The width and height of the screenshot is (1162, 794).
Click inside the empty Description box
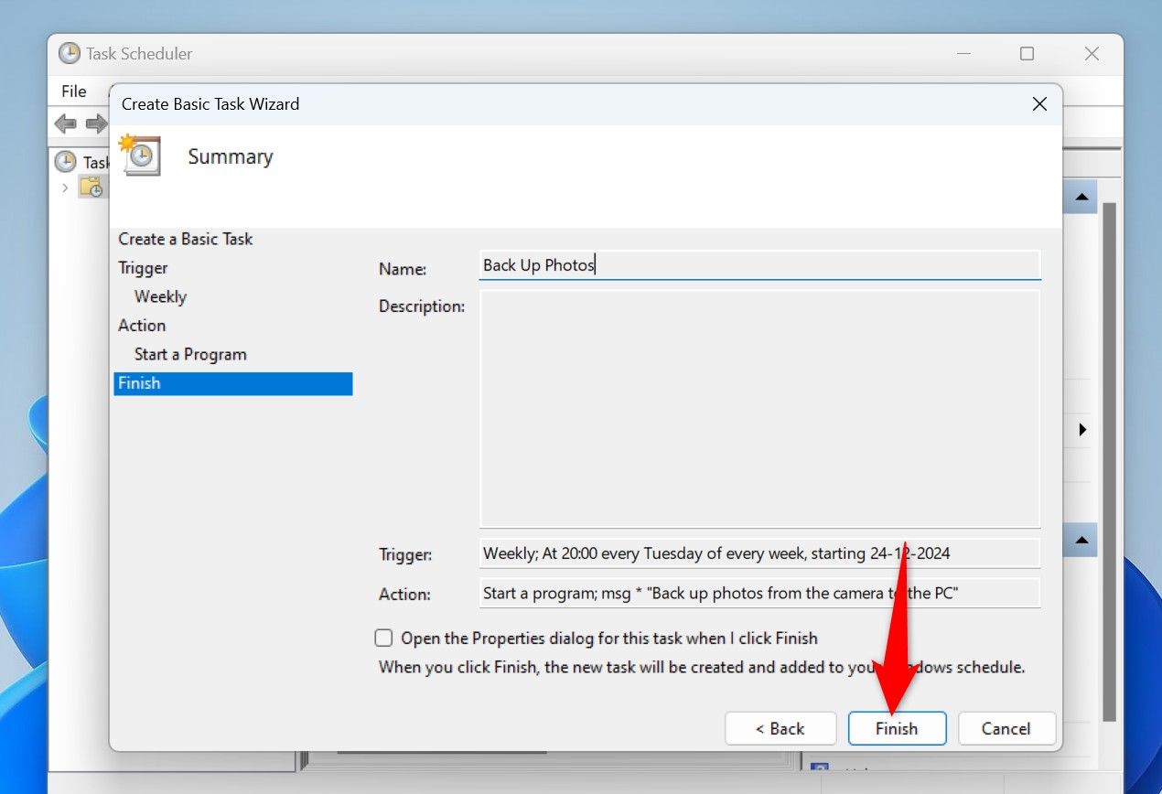(759, 409)
